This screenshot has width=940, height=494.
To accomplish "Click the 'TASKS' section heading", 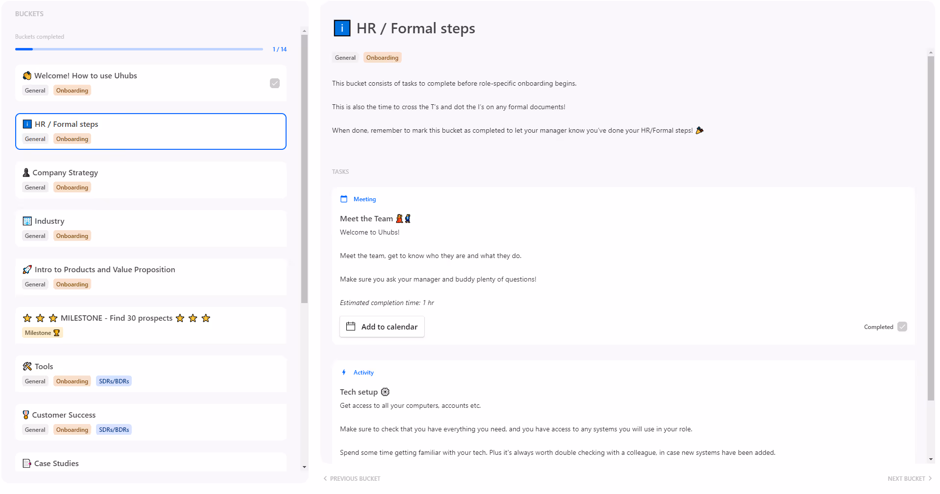I will pyautogui.click(x=340, y=171).
